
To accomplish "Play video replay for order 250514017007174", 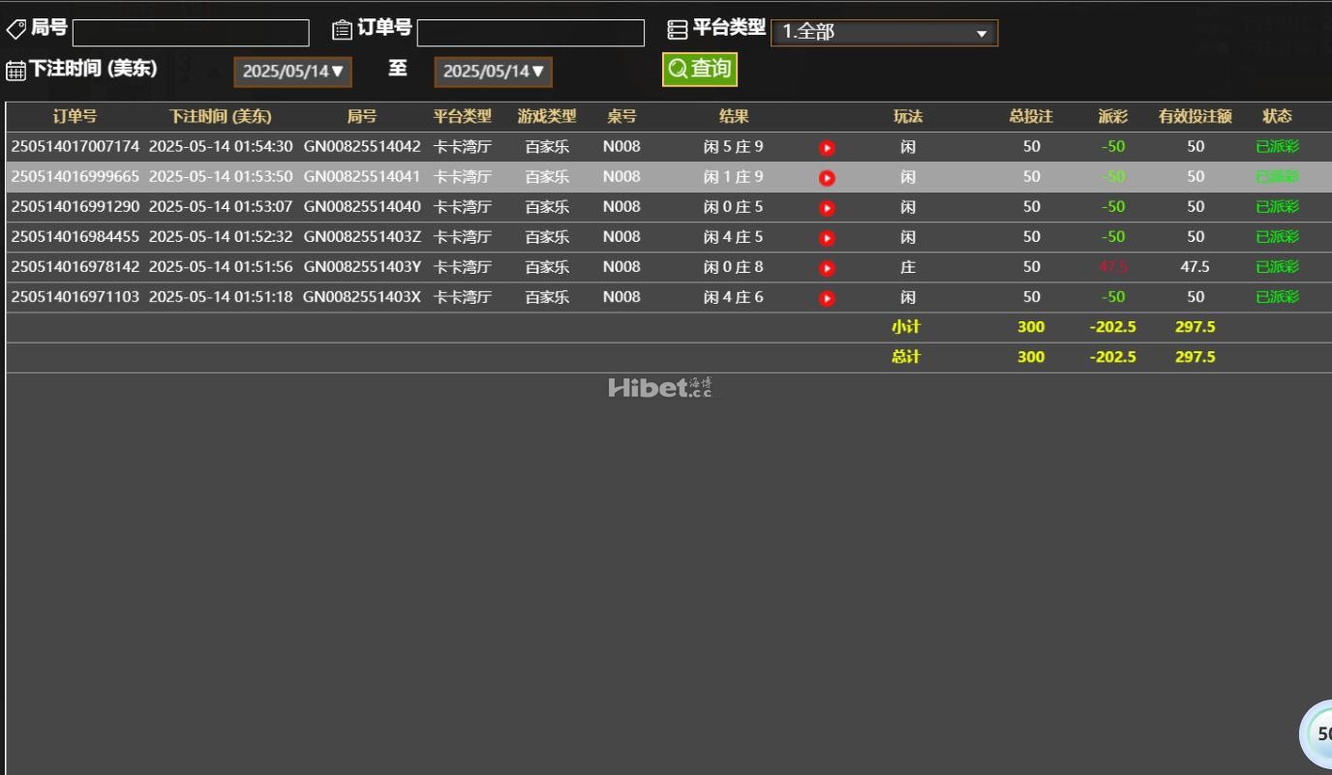I will tap(827, 148).
